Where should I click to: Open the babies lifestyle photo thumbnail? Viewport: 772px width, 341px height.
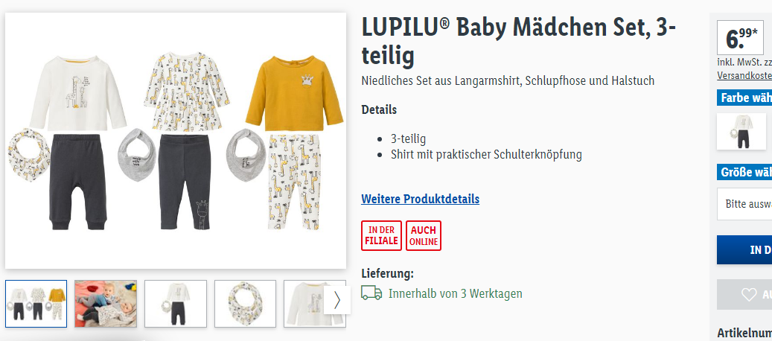[106, 304]
